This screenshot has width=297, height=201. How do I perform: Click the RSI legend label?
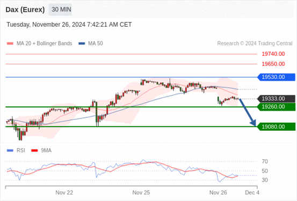point(20,151)
